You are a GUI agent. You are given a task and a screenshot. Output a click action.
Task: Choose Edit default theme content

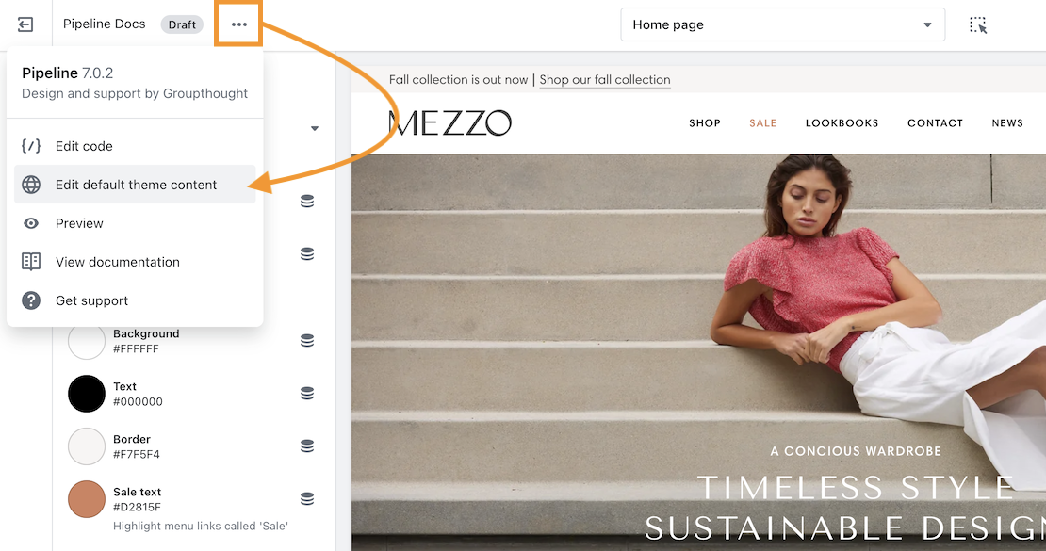(136, 185)
